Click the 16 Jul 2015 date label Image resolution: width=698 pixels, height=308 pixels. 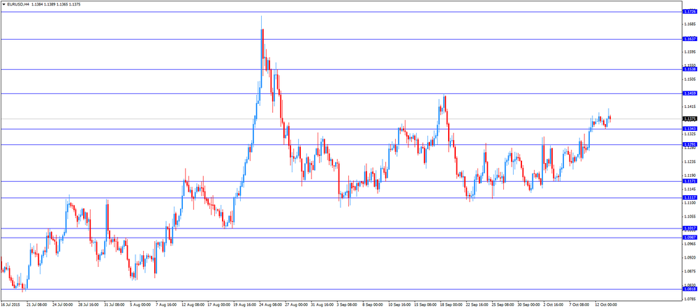coord(10,305)
